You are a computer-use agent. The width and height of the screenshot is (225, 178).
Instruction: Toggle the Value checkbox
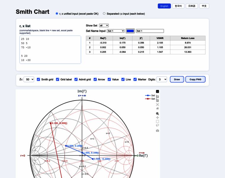(x=109, y=80)
